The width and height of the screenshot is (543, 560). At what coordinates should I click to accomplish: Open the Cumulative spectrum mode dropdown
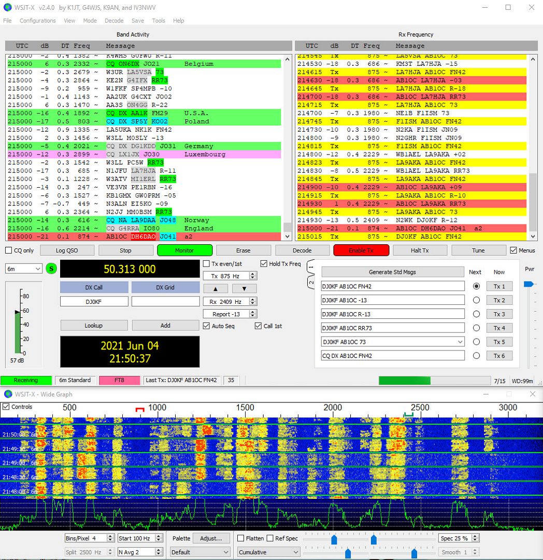(x=268, y=552)
